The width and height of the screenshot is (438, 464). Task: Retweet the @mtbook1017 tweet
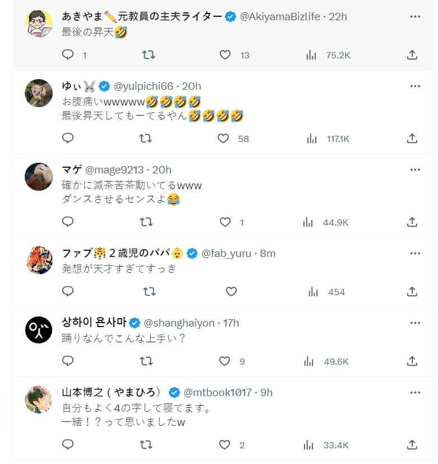click(146, 444)
